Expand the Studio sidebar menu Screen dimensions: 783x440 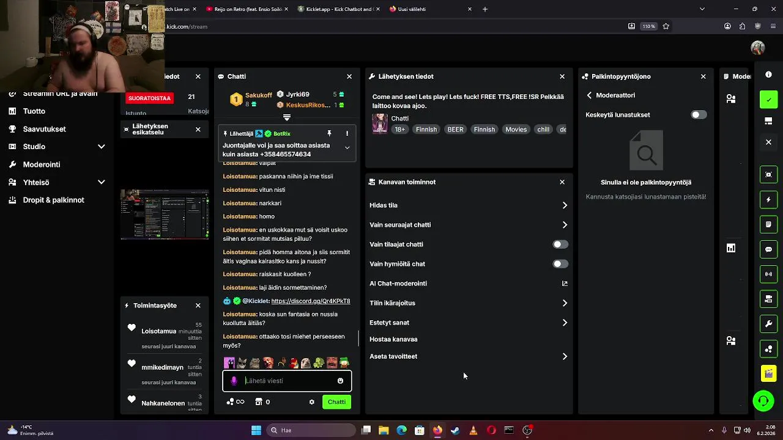point(101,147)
